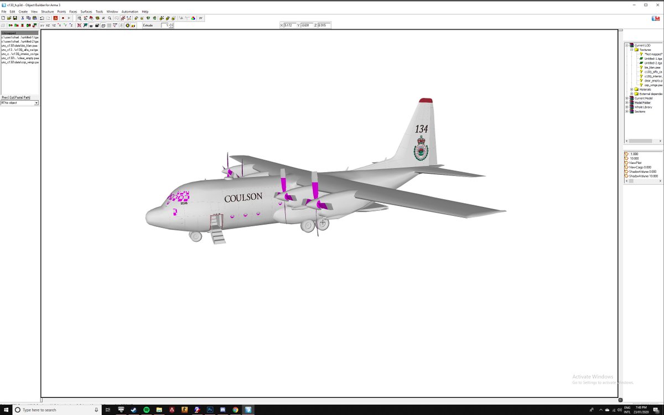Click the color wheel icon in toolbar
Viewport: 664px width, 415px height.
(x=193, y=18)
